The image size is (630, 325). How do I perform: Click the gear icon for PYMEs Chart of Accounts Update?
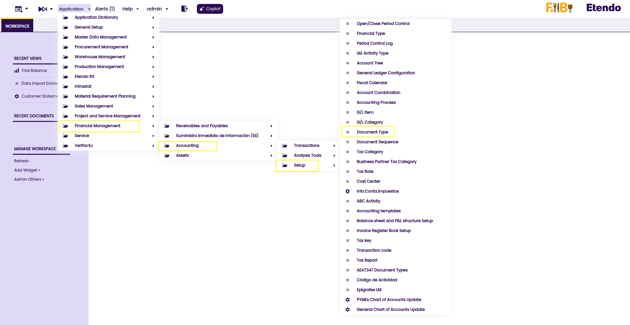pos(348,300)
